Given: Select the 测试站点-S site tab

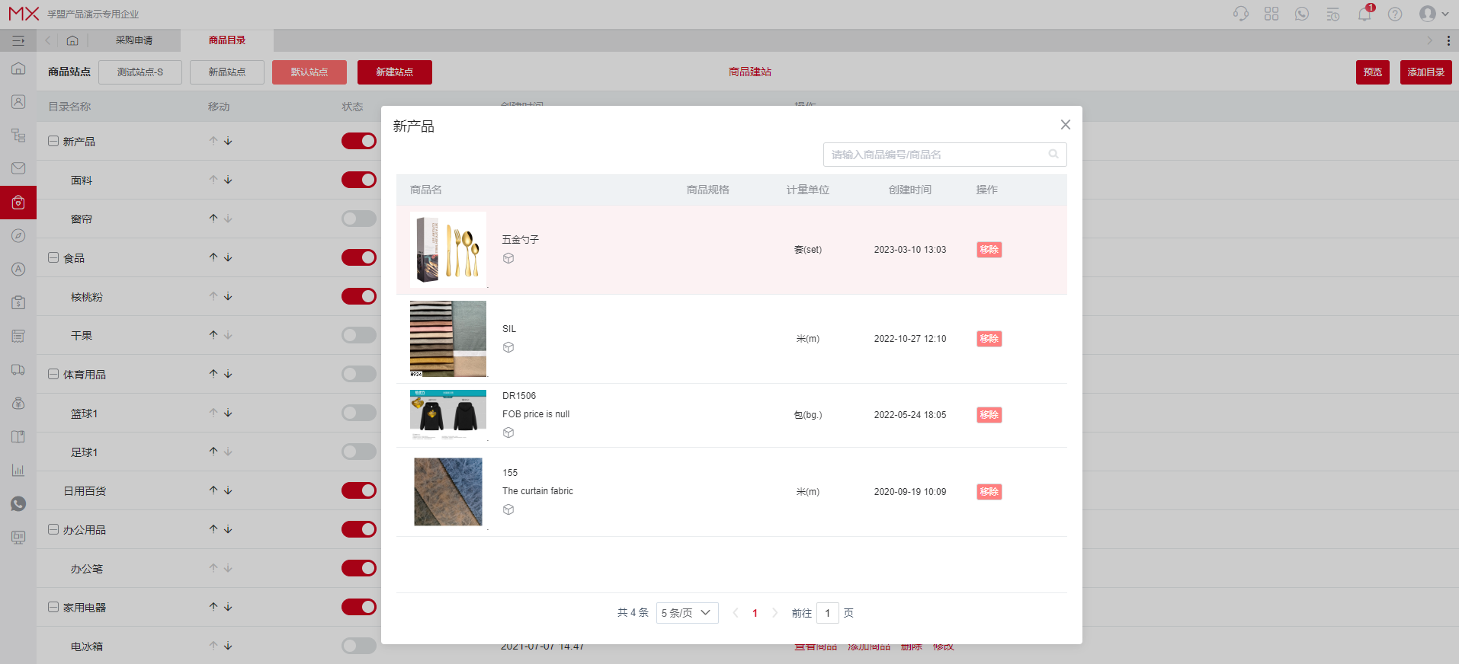Looking at the screenshot, I should click(140, 72).
